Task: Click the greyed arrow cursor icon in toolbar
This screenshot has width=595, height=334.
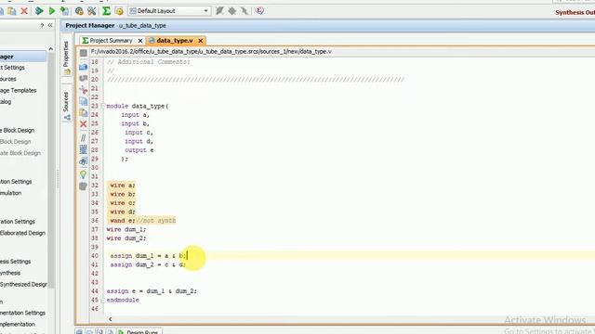Action: point(245,11)
